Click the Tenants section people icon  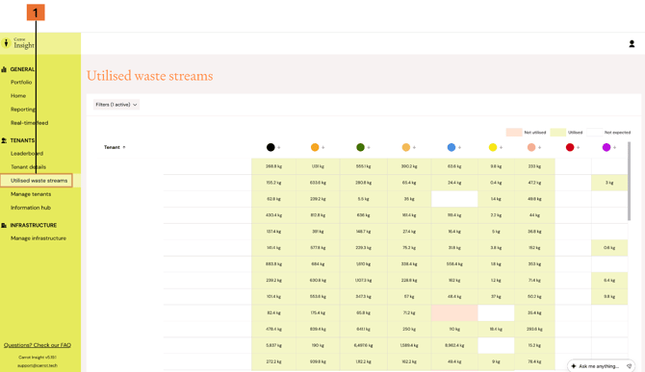tap(4, 140)
